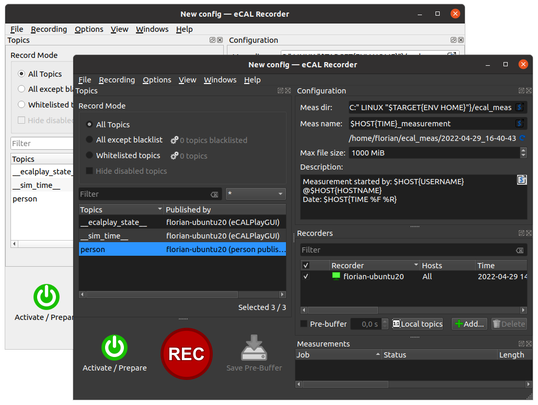Click the Add... recorder button
538x405 pixels.
pyautogui.click(x=470, y=324)
